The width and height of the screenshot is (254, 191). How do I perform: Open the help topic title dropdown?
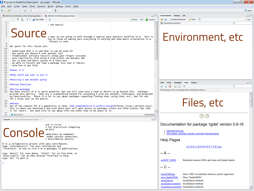(x=183, y=90)
